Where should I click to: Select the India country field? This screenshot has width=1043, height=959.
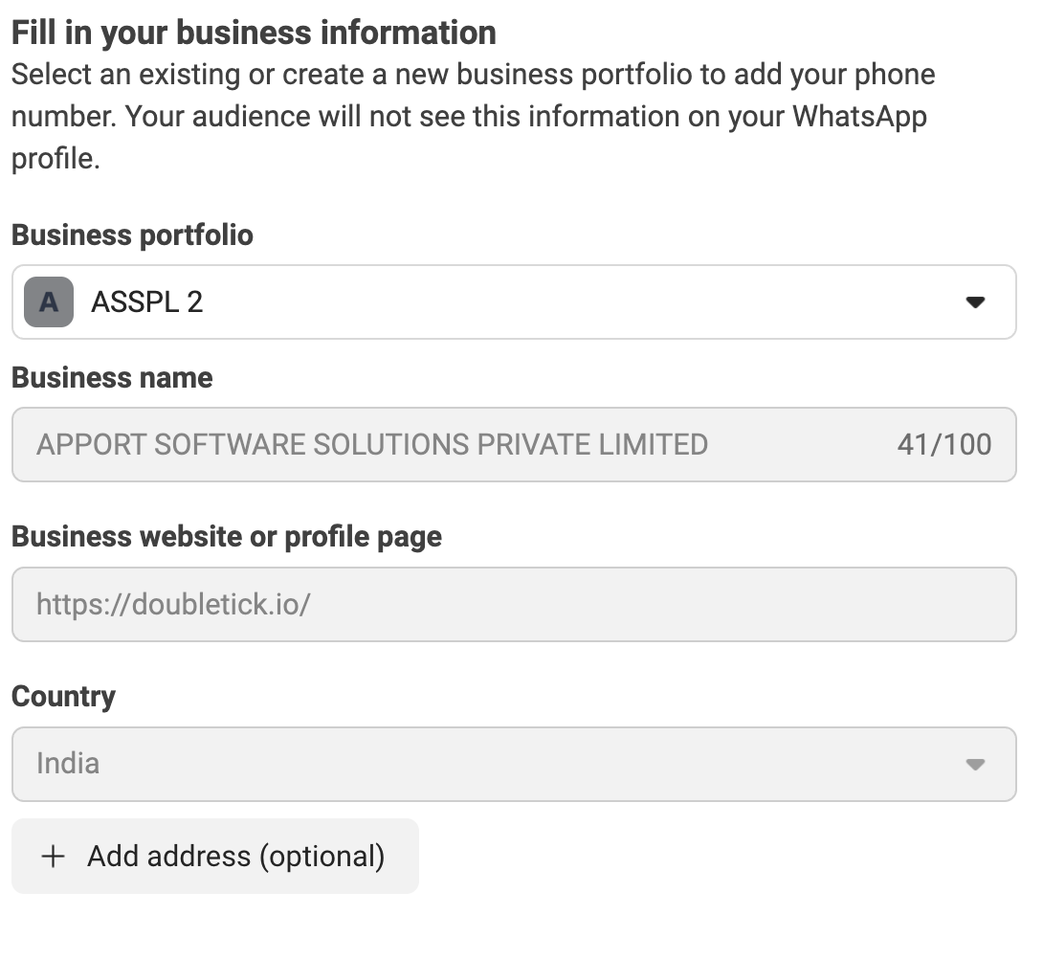pos(478,764)
